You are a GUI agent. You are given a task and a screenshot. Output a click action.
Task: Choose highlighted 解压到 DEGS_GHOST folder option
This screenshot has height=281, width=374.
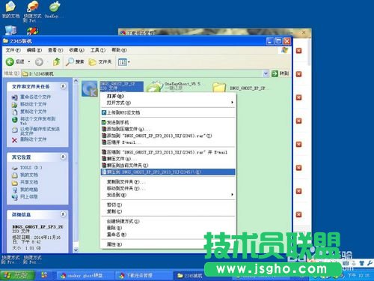coord(168,172)
